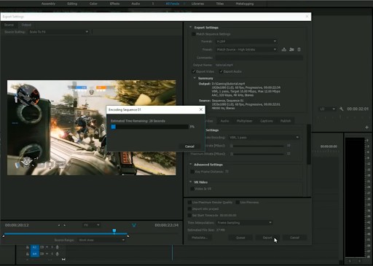Switch to the Source preview tab
373x266 pixels.
[9, 25]
